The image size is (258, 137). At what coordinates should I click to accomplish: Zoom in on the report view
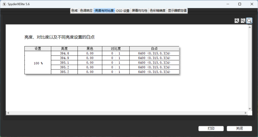coord(237,21)
